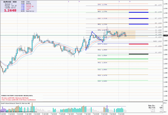This screenshot has height=115, width=168.
Task: Click the DPV 1.2614 daily pivot label
Action: click(102, 44)
